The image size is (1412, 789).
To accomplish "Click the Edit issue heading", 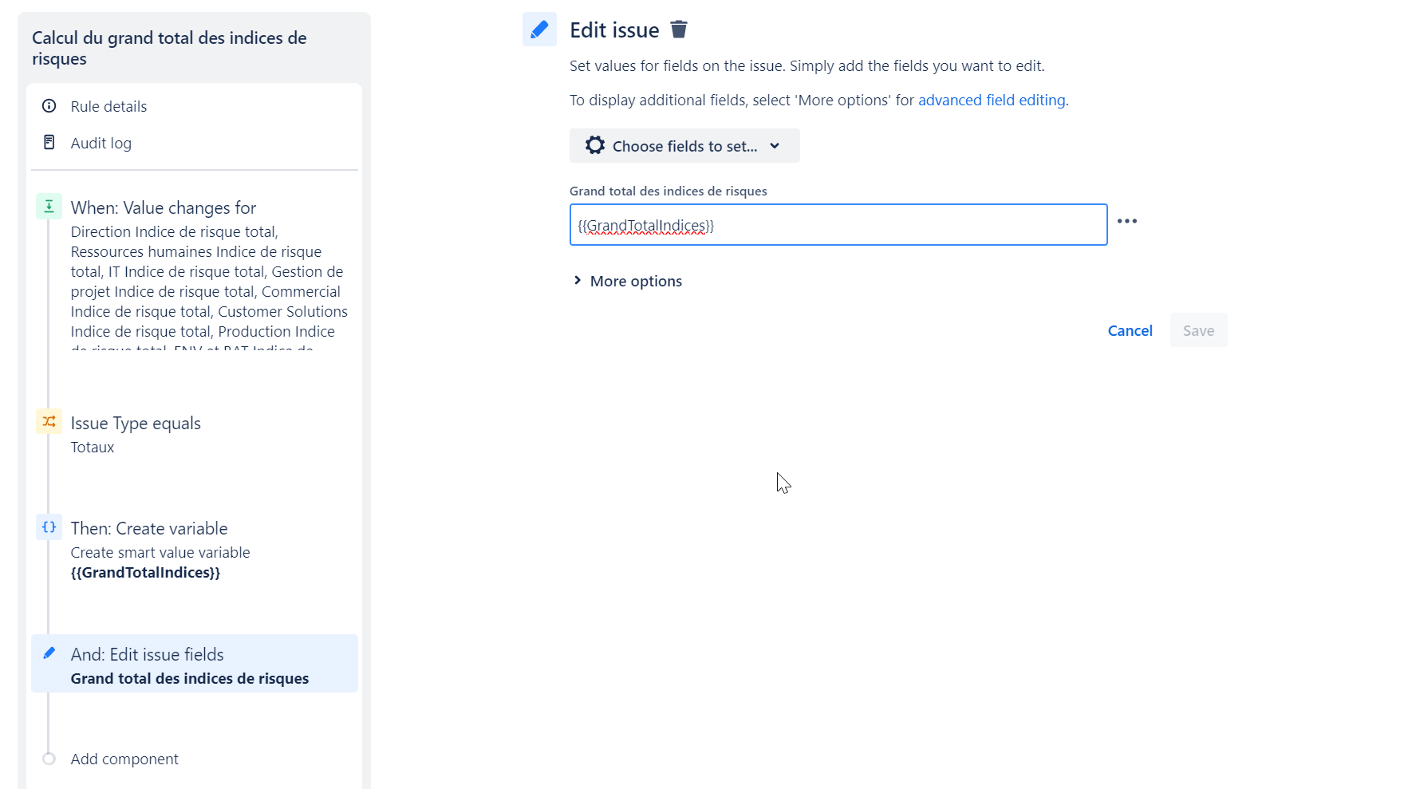I will pyautogui.click(x=614, y=30).
